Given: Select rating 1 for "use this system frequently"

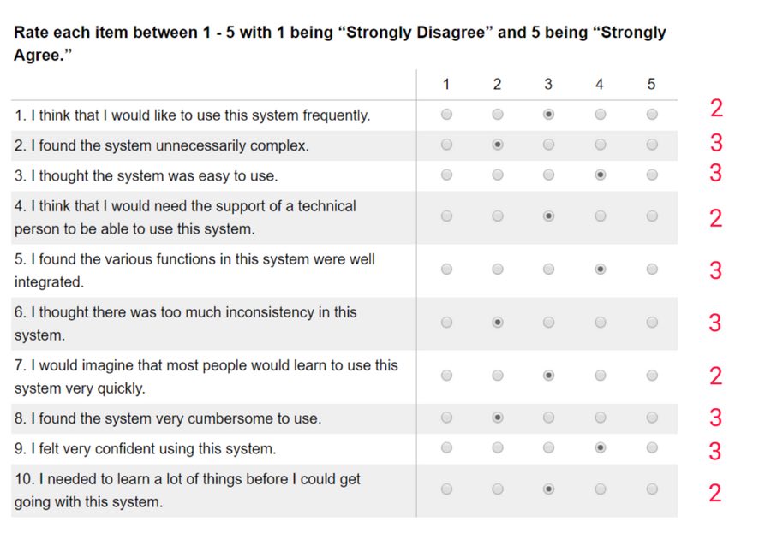Looking at the screenshot, I should 446,115.
